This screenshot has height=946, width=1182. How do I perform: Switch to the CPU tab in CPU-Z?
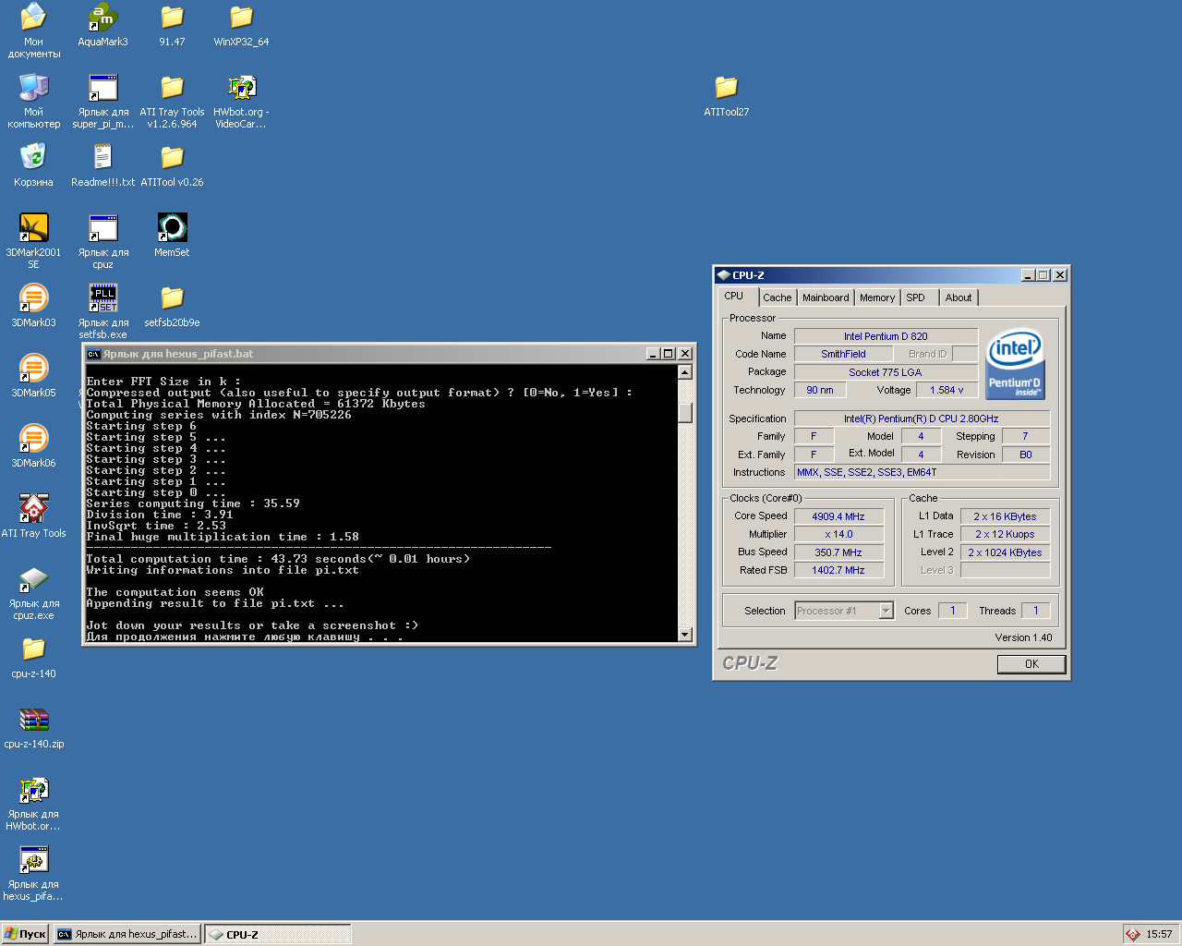(x=738, y=297)
